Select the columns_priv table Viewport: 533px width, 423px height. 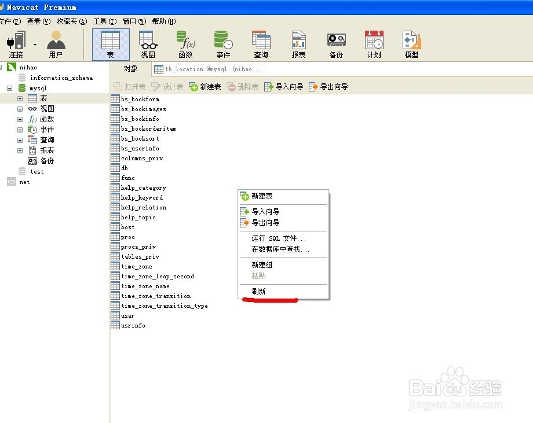(142, 158)
